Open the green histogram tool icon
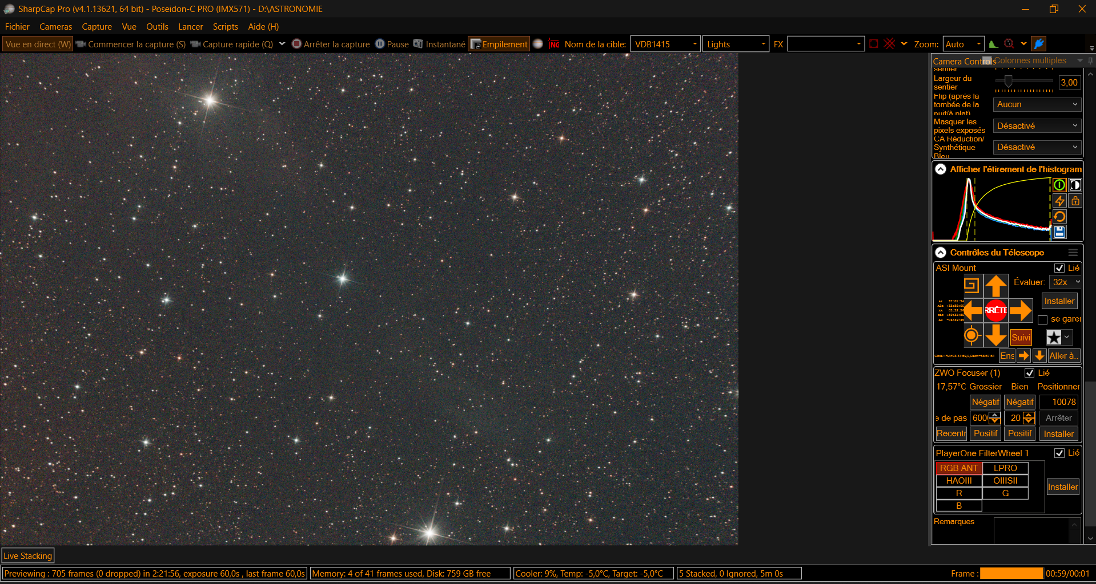This screenshot has height=584, width=1096. coord(994,44)
